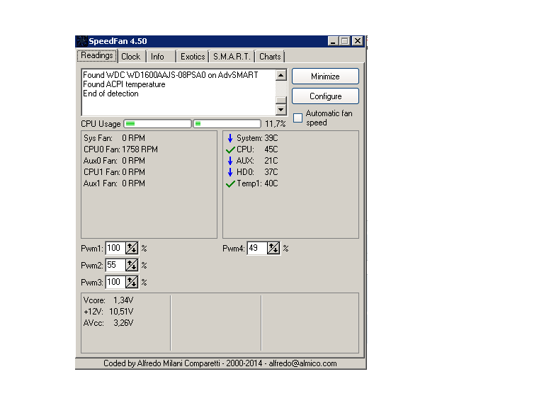
Task: Switch to the Readings tab
Action: click(97, 55)
